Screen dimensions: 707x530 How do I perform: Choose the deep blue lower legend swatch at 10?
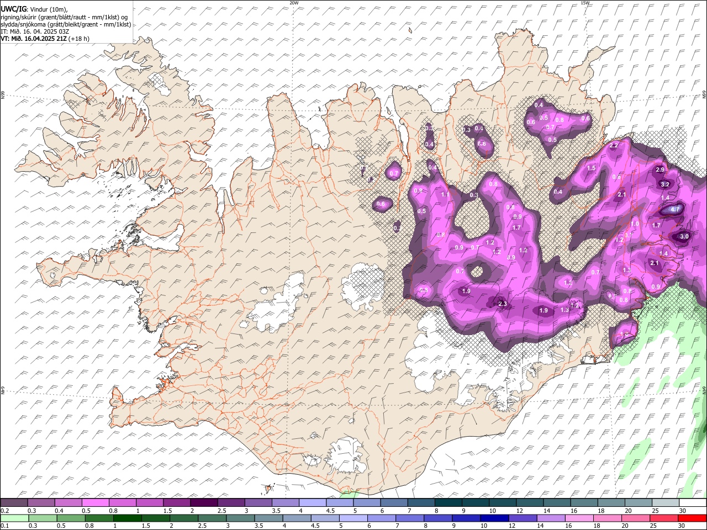(494, 518)
